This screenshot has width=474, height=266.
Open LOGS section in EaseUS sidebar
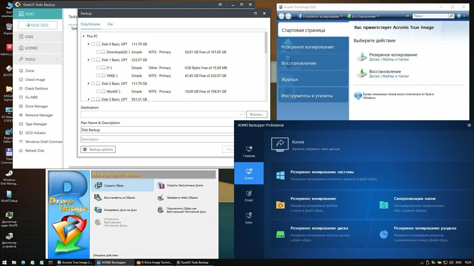(38, 37)
